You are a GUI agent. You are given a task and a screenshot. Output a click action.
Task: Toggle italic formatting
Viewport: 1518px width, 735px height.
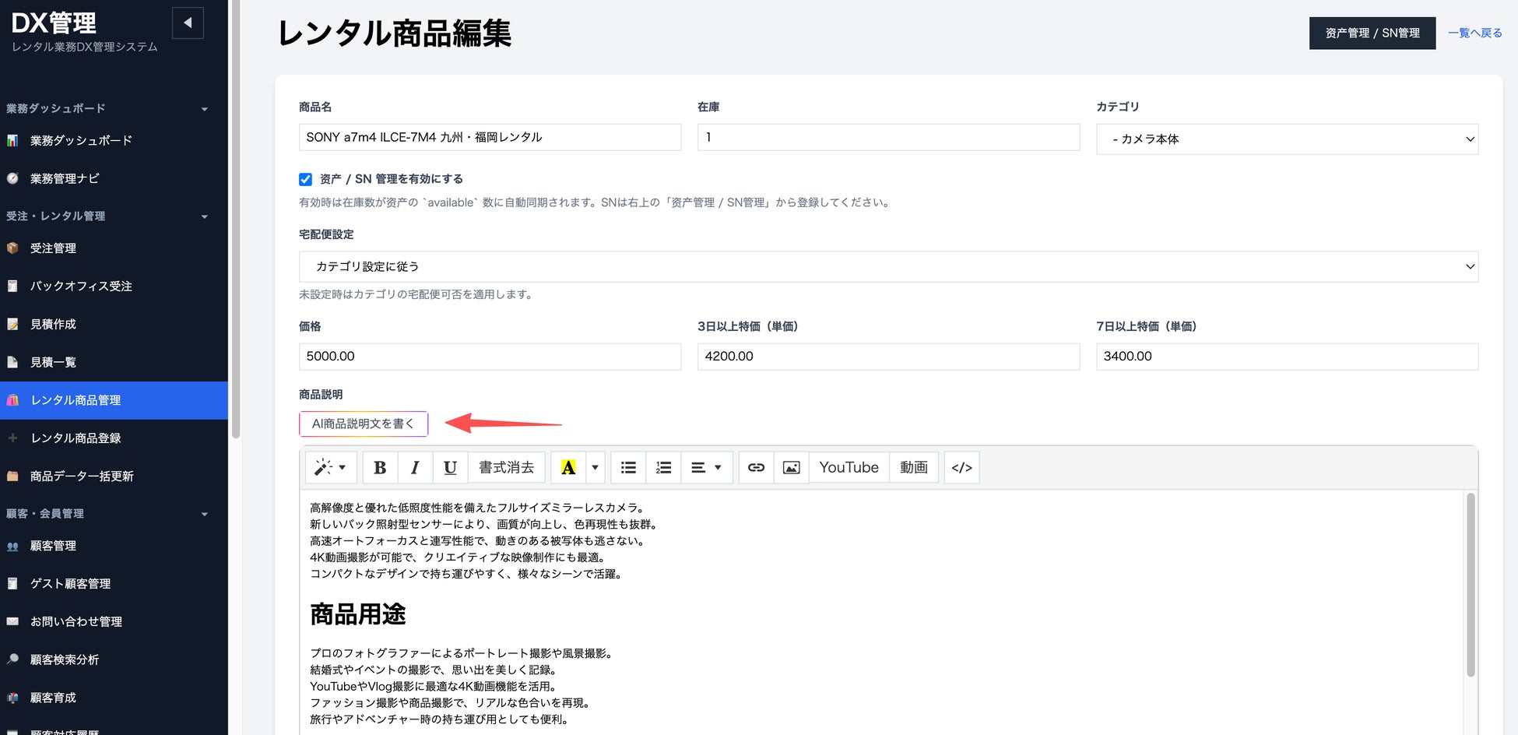point(415,467)
